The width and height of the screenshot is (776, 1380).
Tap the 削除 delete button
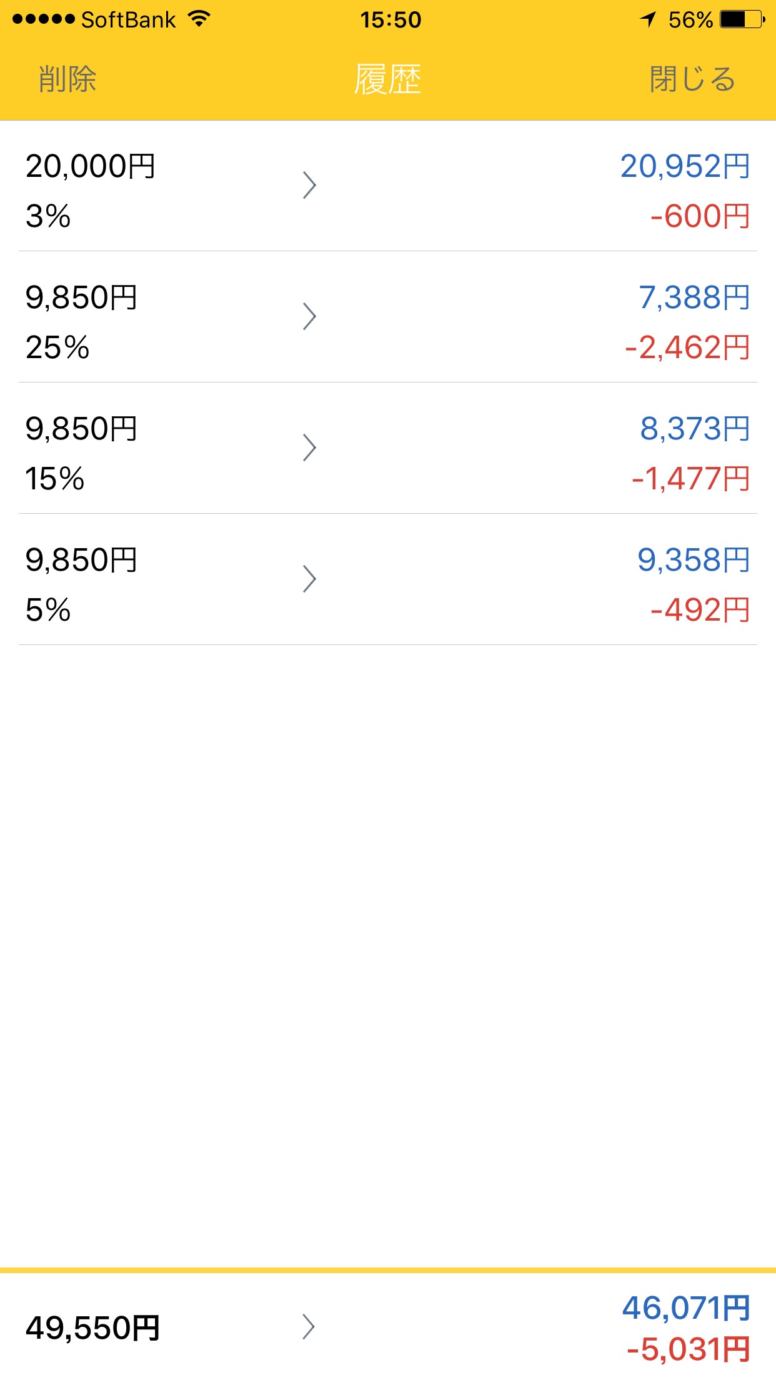click(67, 79)
